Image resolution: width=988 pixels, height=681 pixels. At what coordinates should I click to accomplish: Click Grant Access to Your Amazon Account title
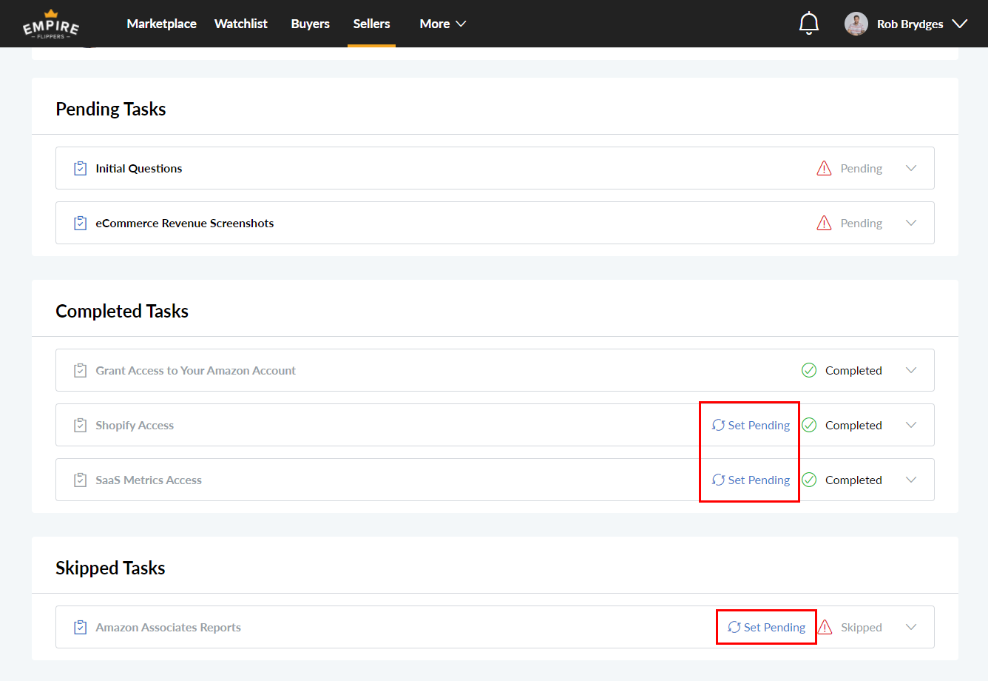pyautogui.click(x=196, y=370)
